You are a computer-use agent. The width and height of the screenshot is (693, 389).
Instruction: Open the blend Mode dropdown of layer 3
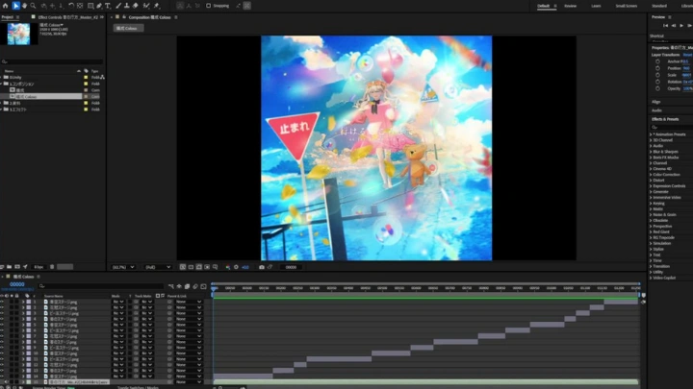(x=118, y=313)
